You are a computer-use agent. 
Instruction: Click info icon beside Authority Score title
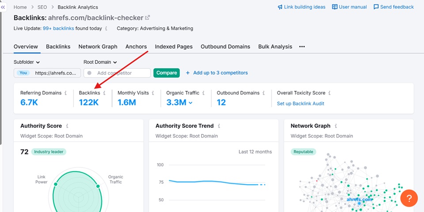coord(67,126)
